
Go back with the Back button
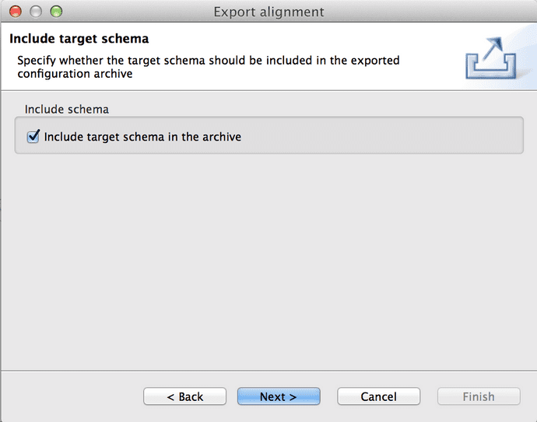point(185,396)
